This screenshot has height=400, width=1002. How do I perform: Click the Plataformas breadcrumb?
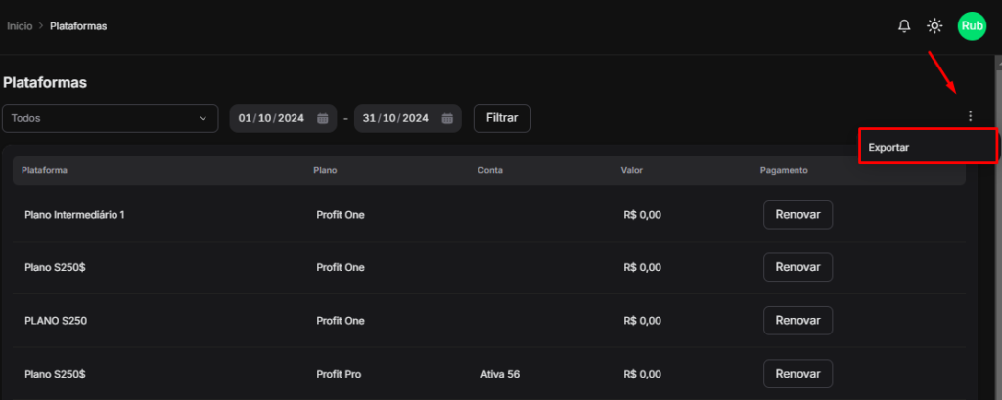(78, 26)
